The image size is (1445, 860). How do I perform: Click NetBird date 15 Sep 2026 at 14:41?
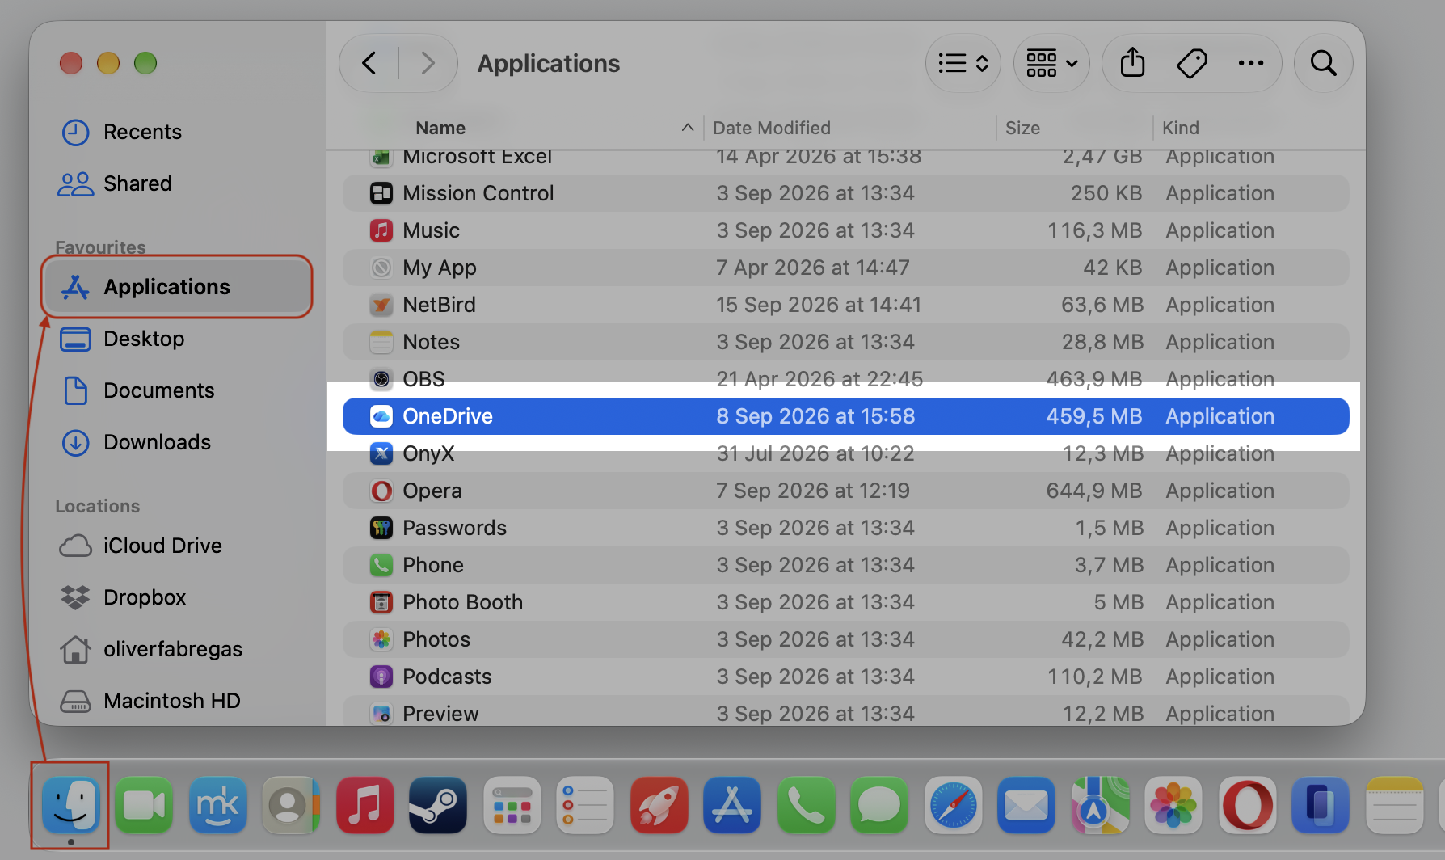tap(819, 305)
